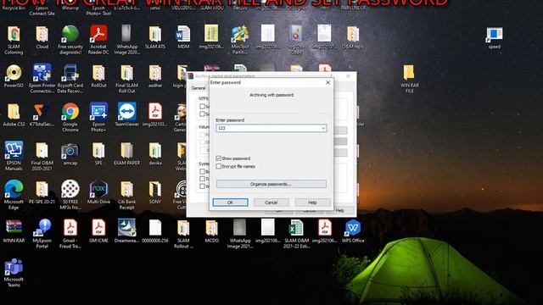
Task: Open the EXAM PAPER folder
Action: click(x=126, y=151)
